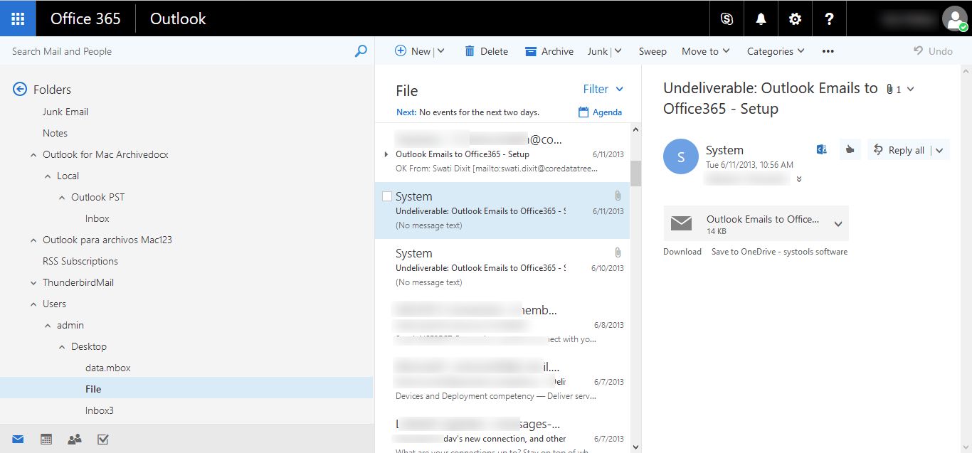Open the Junk dropdown arrow

point(617,51)
